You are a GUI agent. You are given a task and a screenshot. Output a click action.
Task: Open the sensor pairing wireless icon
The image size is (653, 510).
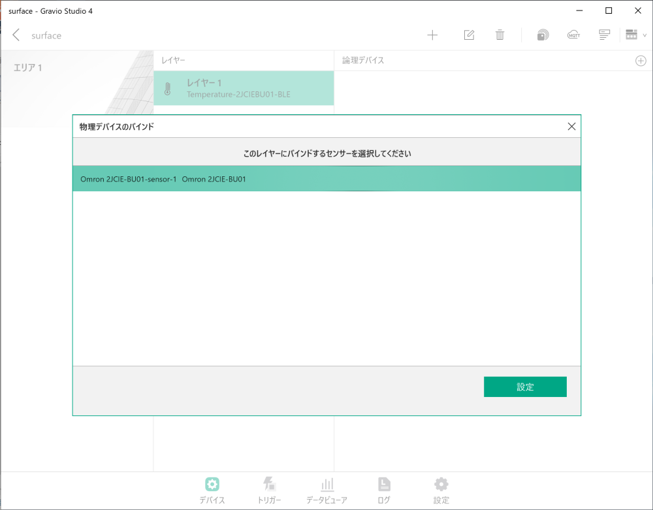coord(543,35)
